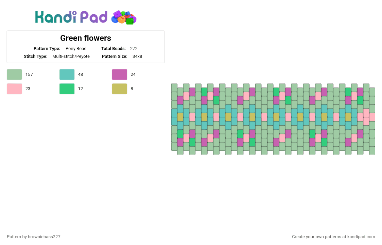Click the Kandi Pad logo text
Image resolution: width=382 pixels, height=245 pixels.
click(71, 17)
